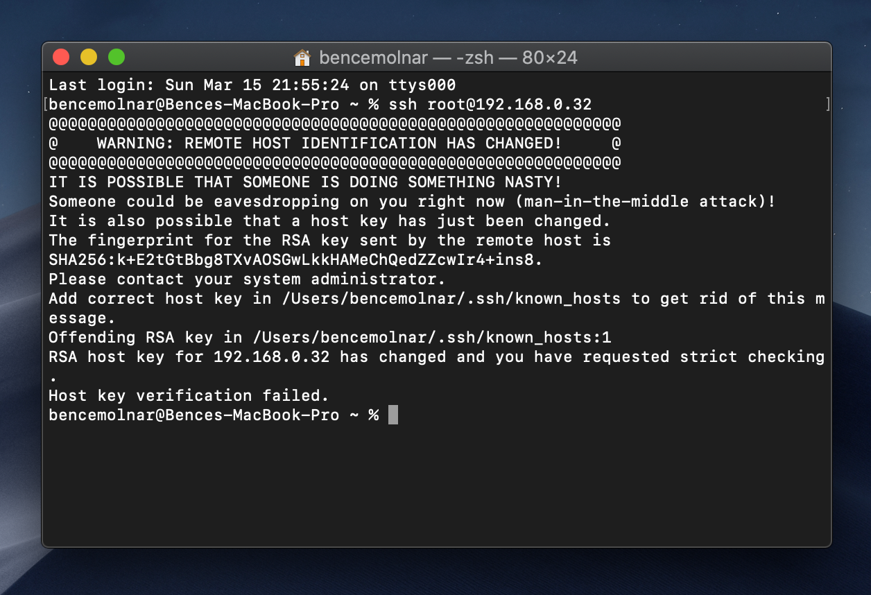
Task: Click the gray block cursor at the prompt
Action: pyautogui.click(x=393, y=415)
